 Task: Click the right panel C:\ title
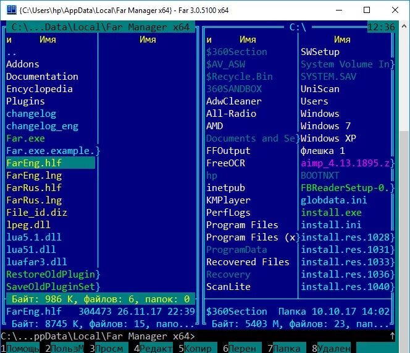298,27
